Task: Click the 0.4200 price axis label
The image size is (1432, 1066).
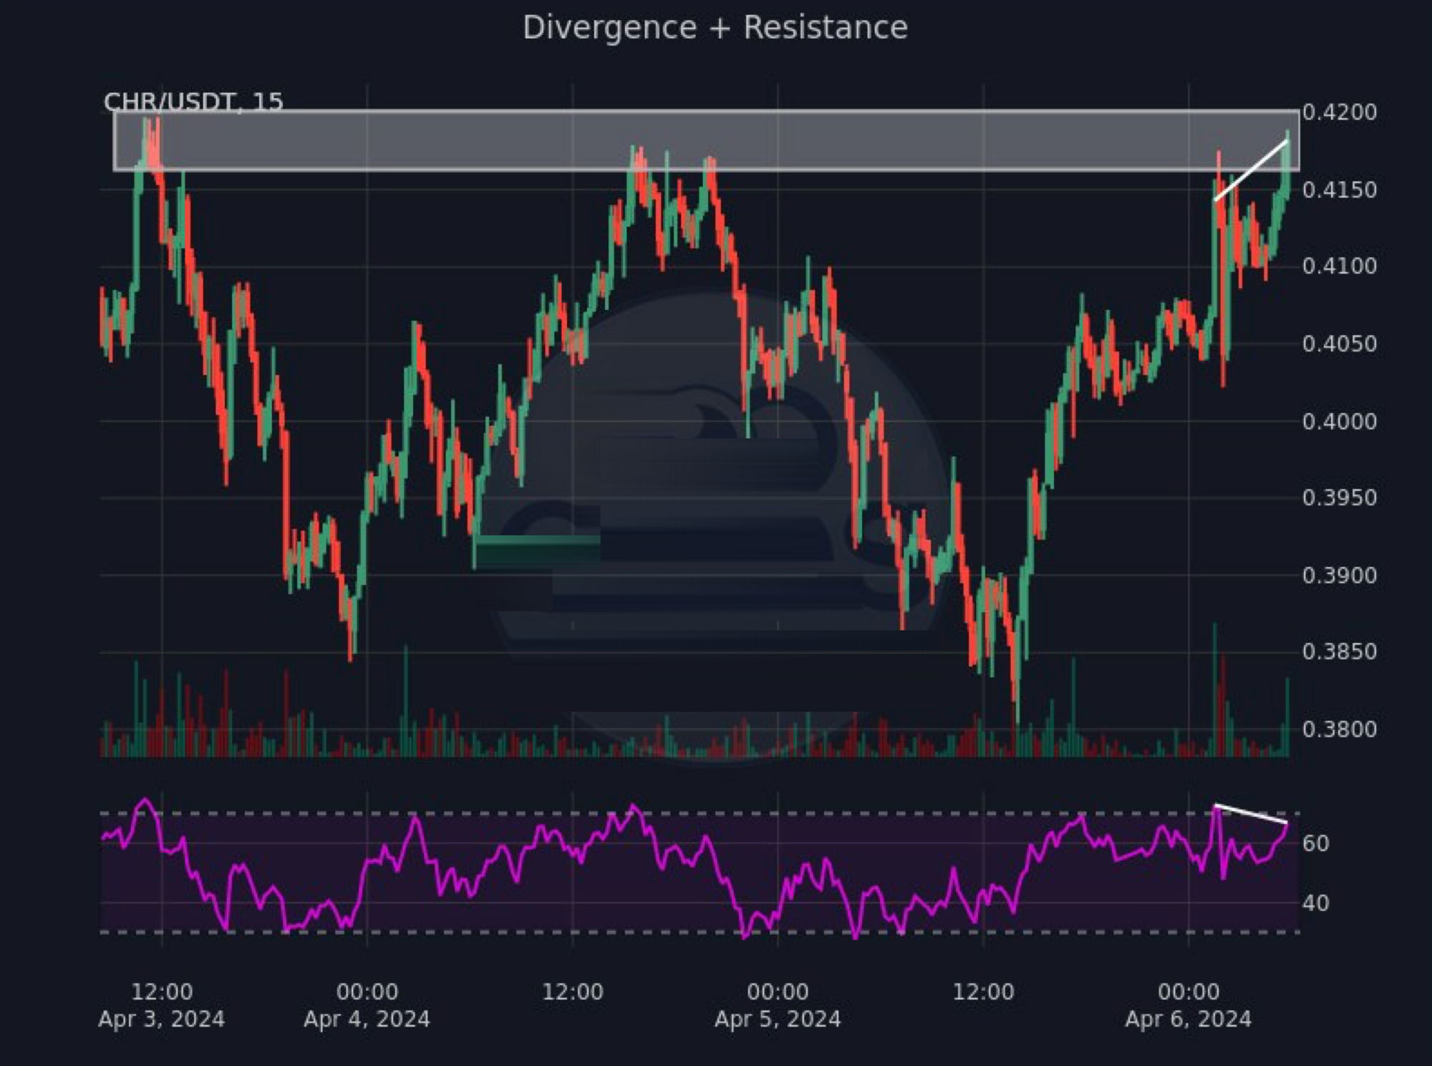Action: [x=1339, y=112]
